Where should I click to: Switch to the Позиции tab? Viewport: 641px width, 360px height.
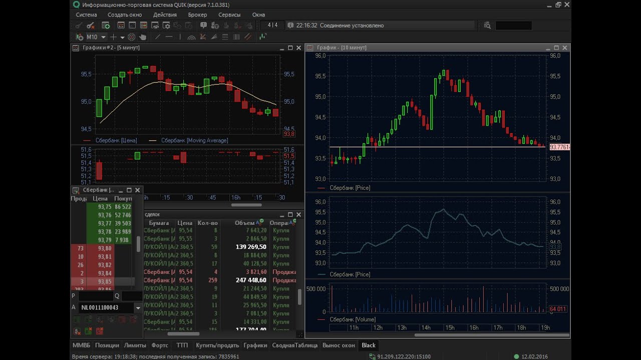107,345
